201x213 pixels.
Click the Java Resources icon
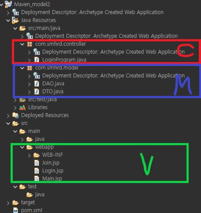pos(15,20)
